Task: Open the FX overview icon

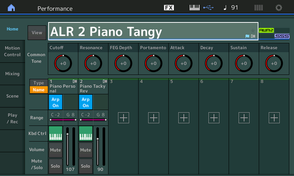Action: click(x=169, y=8)
